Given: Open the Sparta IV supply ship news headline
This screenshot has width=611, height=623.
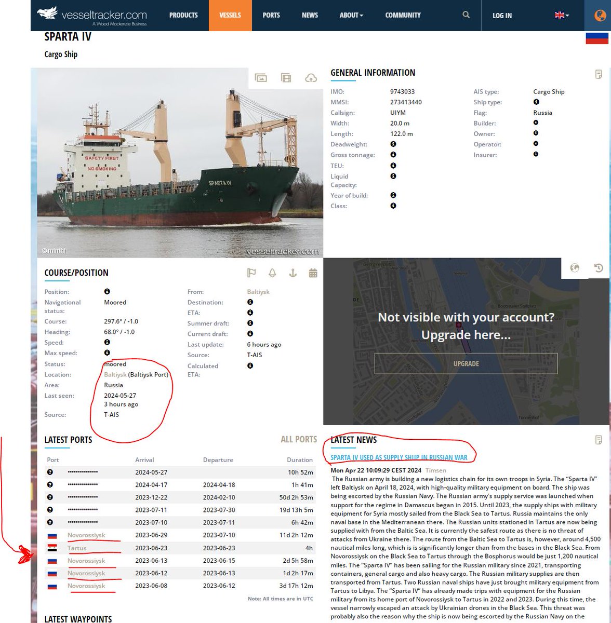Looking at the screenshot, I should pyautogui.click(x=399, y=457).
